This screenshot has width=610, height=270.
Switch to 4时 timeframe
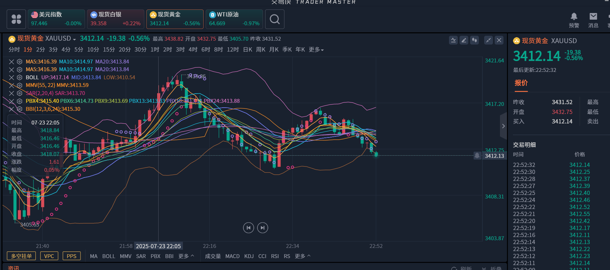(193, 50)
